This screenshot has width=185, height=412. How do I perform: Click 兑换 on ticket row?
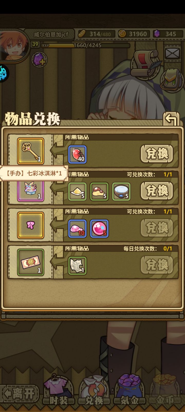click(157, 265)
